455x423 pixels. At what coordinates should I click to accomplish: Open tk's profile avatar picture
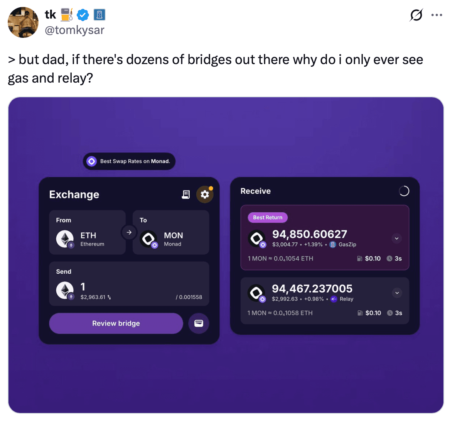pos(23,22)
